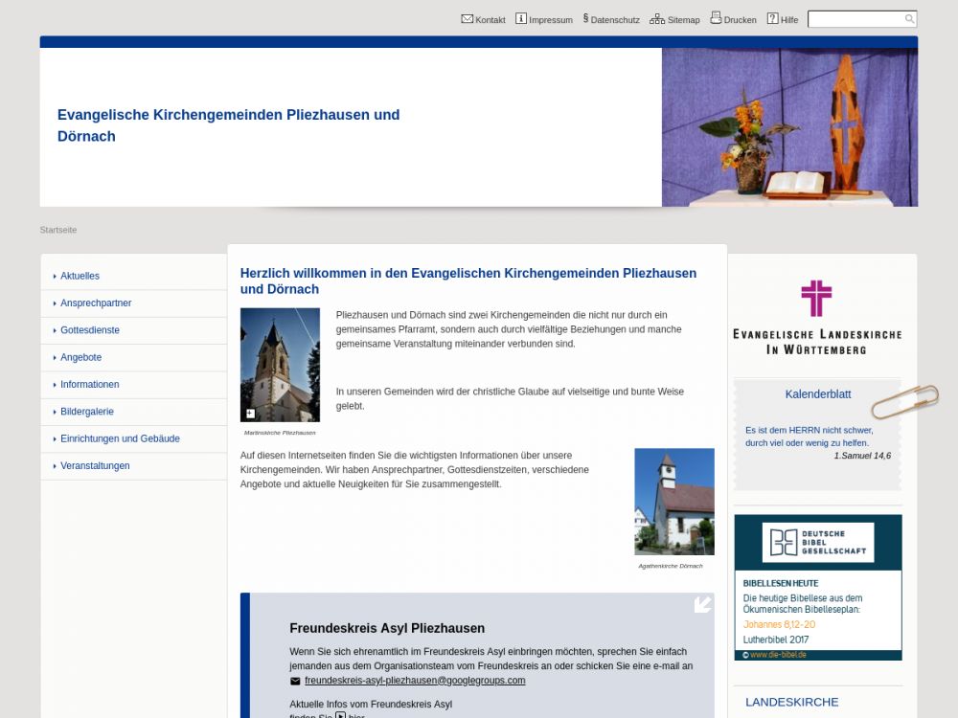
Task: Expand Einrichtungen und Gebäude in the sidebar
Action: (120, 438)
